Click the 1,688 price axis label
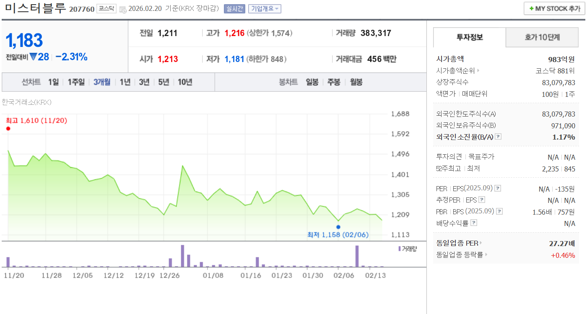The image size is (587, 314). [x=400, y=114]
